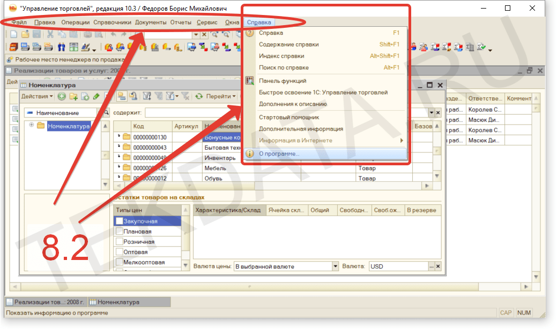Switch to Реализации тов... window tab
This screenshot has height=329, width=557.
pos(46,302)
